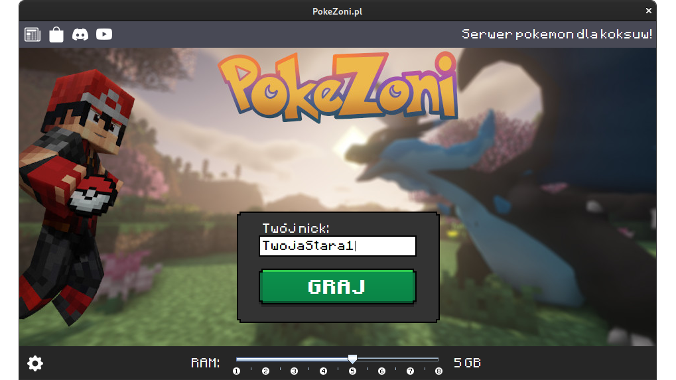Open launcher settings gear

pos(35,363)
